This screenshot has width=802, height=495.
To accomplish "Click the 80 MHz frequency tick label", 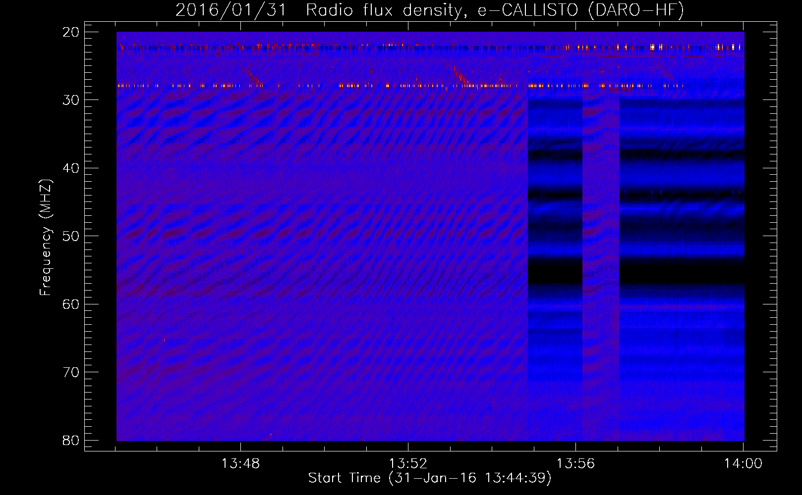I will 71,441.
